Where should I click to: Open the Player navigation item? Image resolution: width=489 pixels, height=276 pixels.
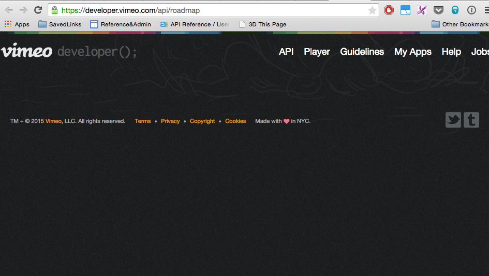[317, 52]
